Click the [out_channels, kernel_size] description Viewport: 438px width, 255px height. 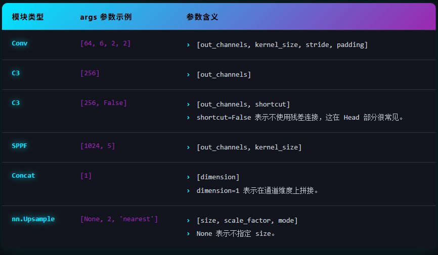(x=249, y=147)
